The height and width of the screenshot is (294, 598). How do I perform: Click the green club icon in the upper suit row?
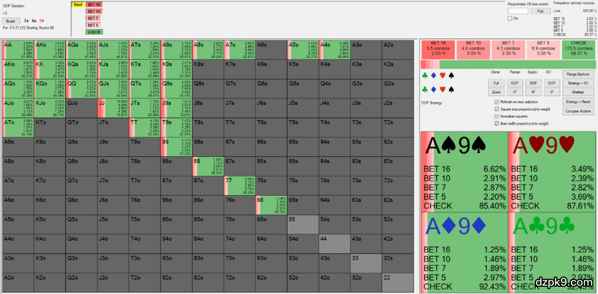click(425, 74)
